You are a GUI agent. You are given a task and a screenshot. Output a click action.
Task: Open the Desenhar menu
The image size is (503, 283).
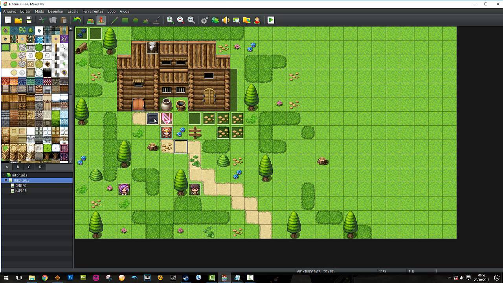point(56,11)
